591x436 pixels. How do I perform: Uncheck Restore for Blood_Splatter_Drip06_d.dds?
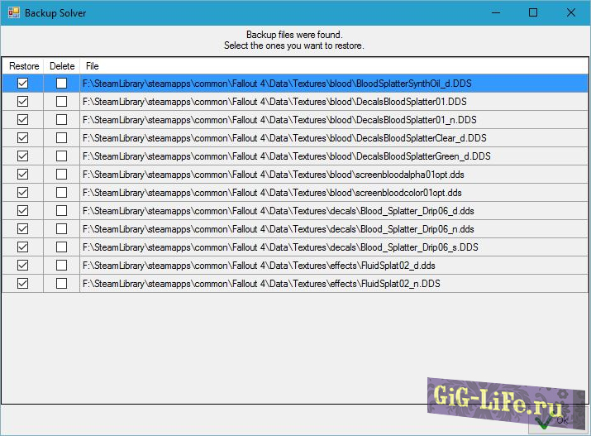(x=22, y=210)
